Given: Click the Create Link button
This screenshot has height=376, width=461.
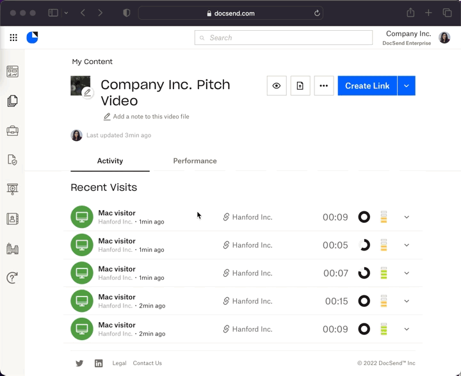Looking at the screenshot, I should point(368,86).
